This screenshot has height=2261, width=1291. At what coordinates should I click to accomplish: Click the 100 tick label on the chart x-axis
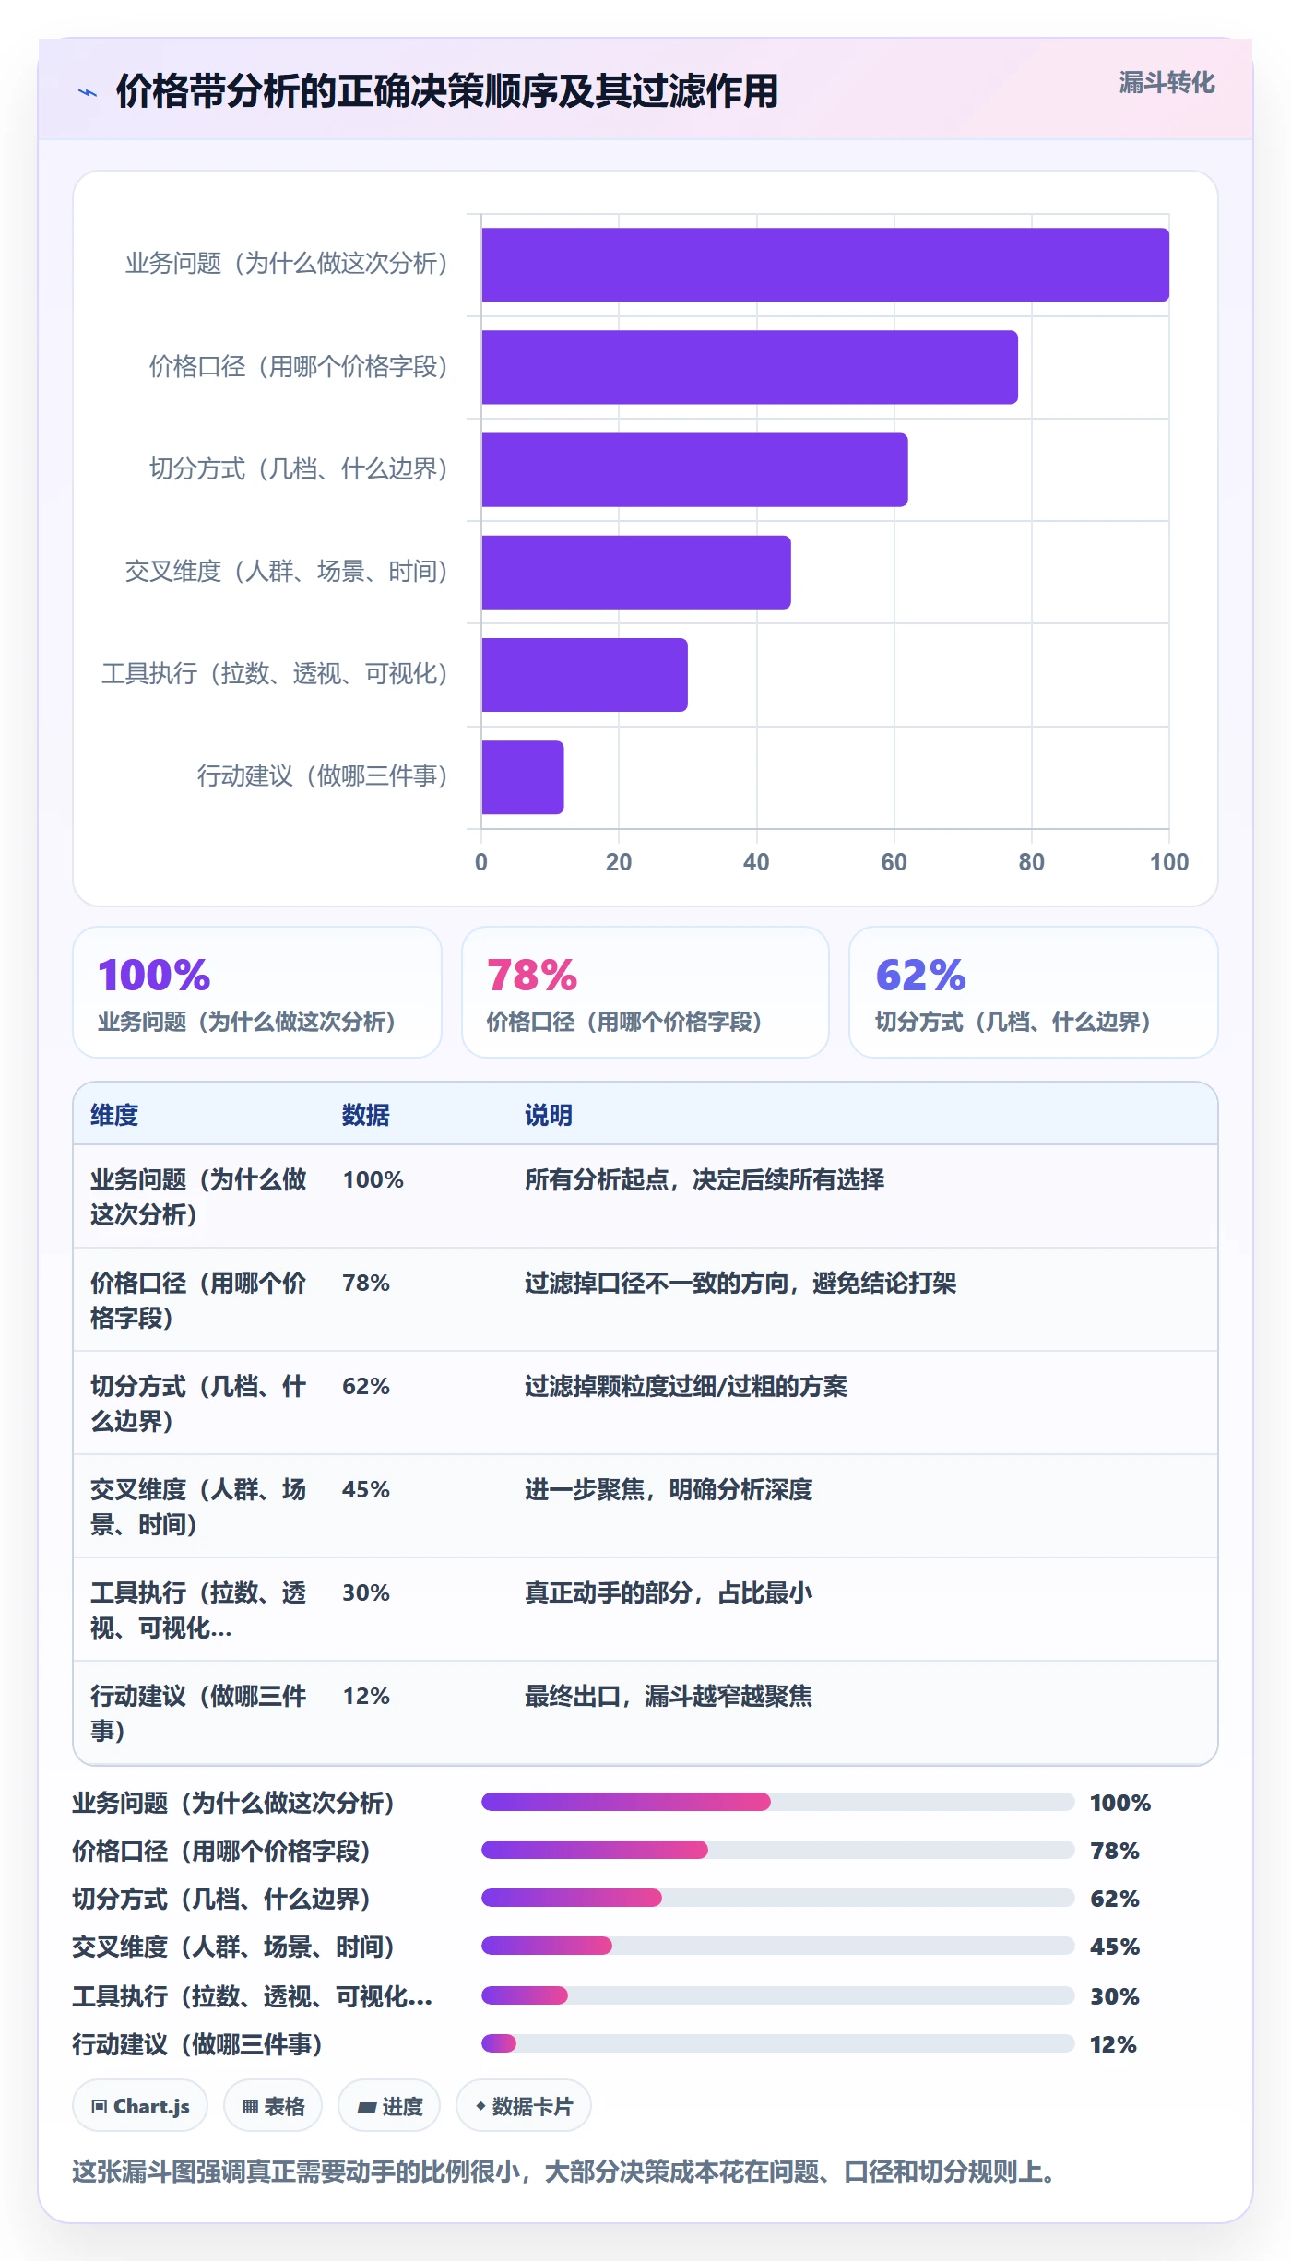coord(1168,862)
